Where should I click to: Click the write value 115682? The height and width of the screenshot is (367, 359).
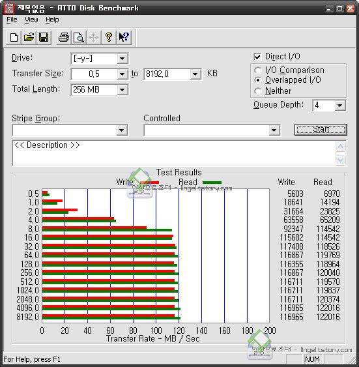click(292, 237)
